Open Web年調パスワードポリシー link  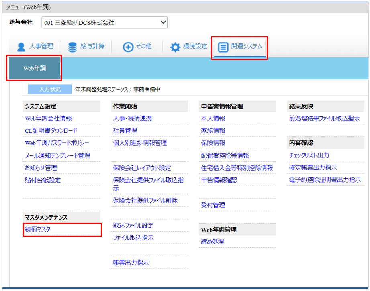point(57,143)
